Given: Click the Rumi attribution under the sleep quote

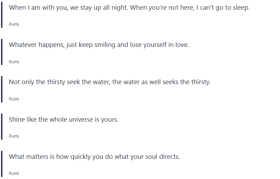Looking at the screenshot, I should point(14,24).
